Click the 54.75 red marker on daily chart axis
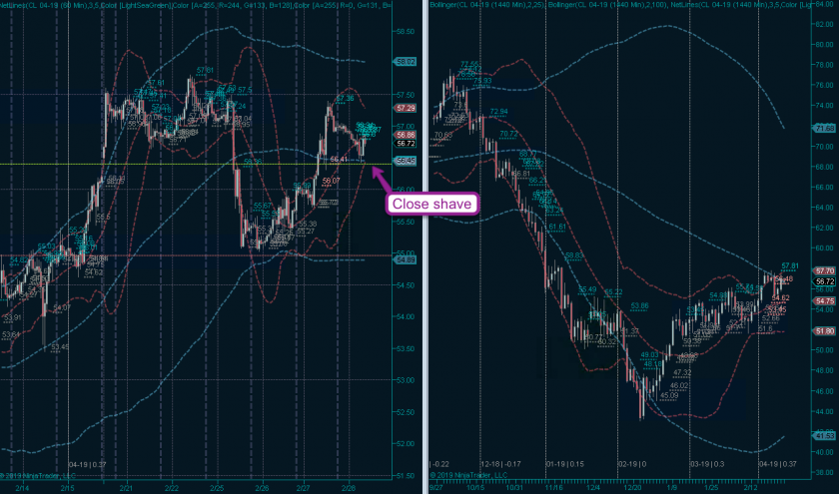Image resolution: width=839 pixels, height=494 pixels. (824, 301)
